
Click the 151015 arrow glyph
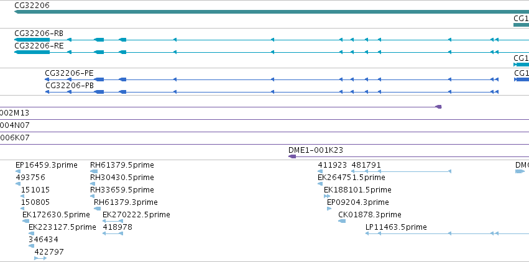(x=22, y=196)
